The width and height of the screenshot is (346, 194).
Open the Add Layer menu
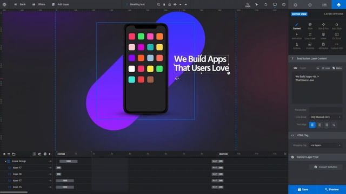click(61, 4)
